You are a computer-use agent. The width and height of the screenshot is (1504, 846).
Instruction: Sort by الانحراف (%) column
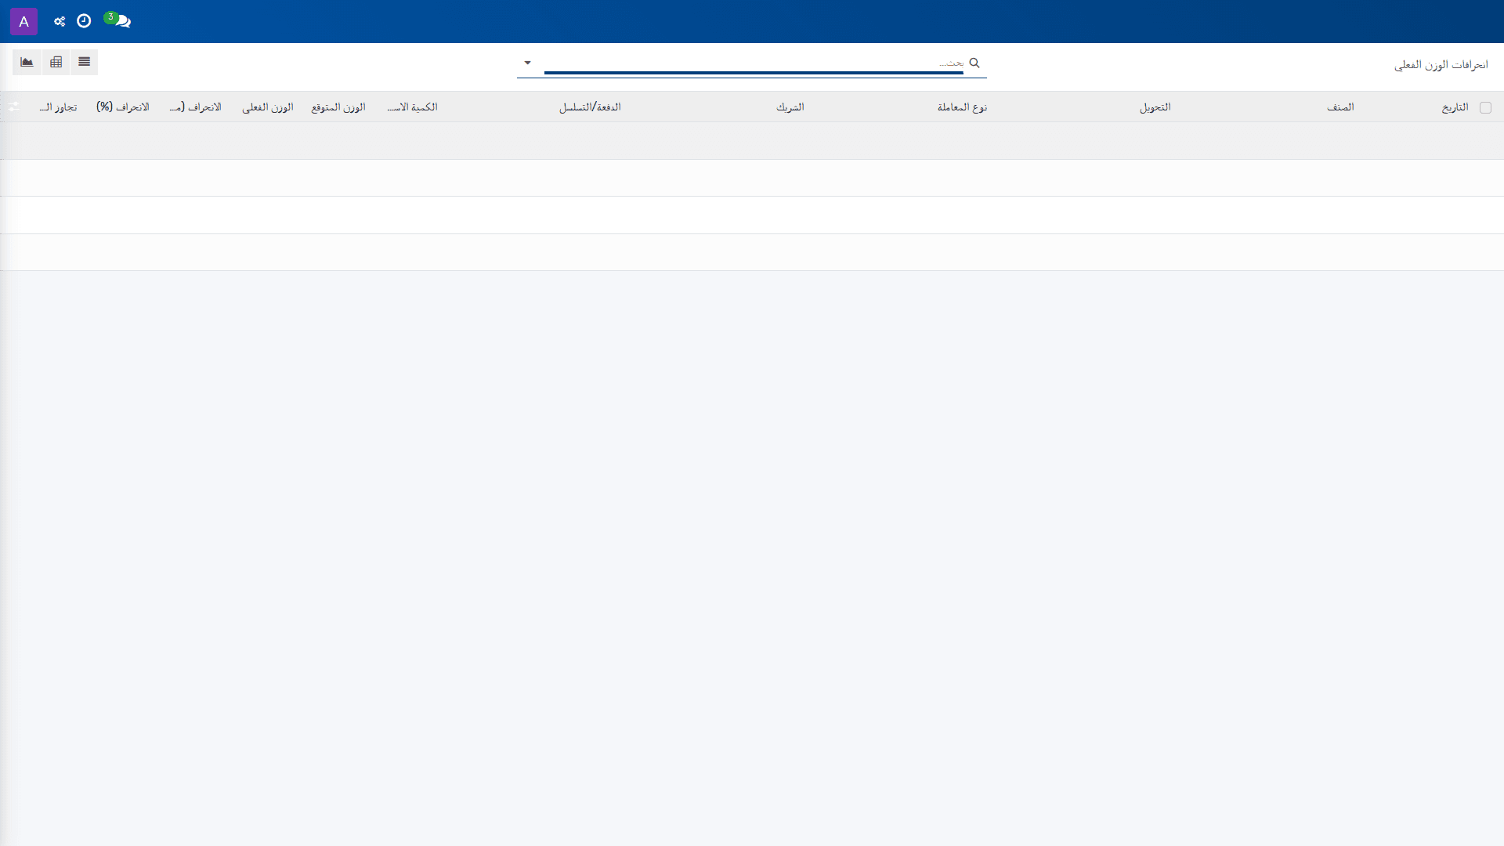[123, 107]
